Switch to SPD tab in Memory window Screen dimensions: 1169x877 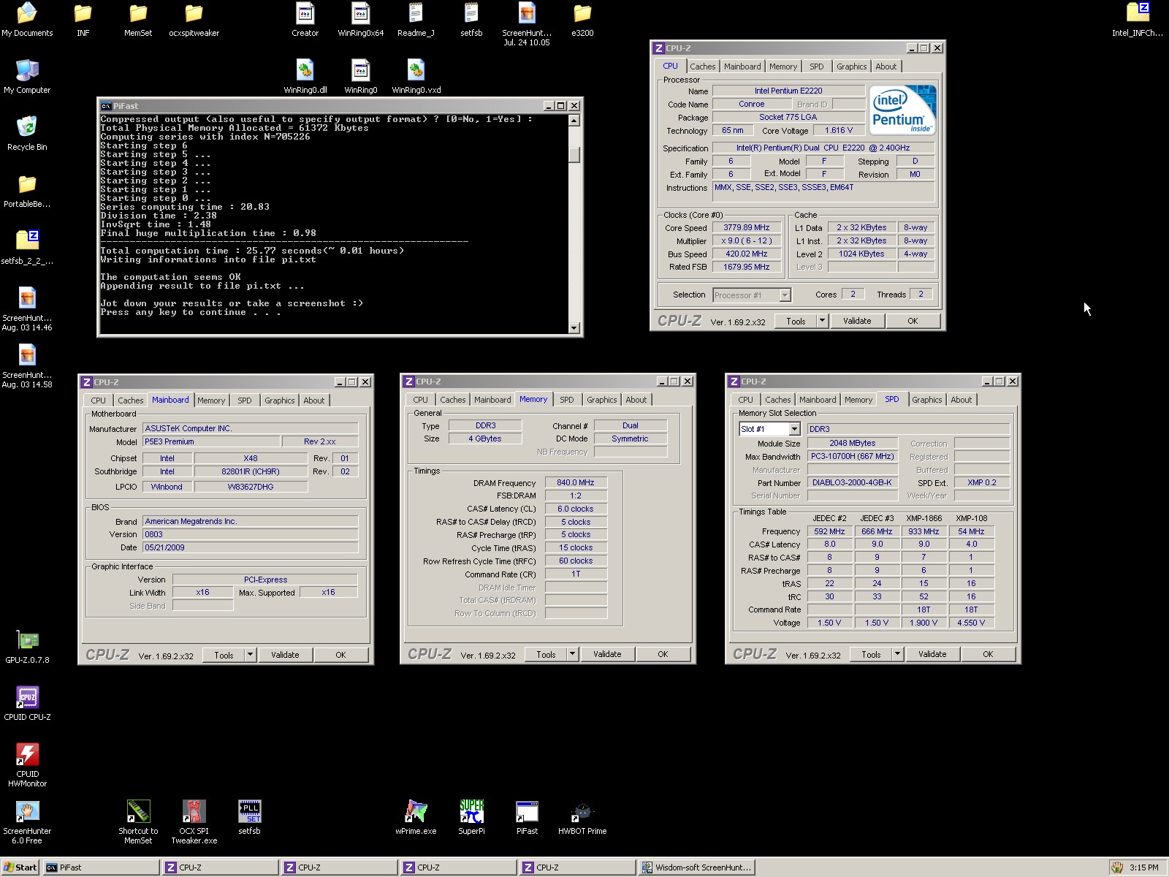(x=566, y=400)
